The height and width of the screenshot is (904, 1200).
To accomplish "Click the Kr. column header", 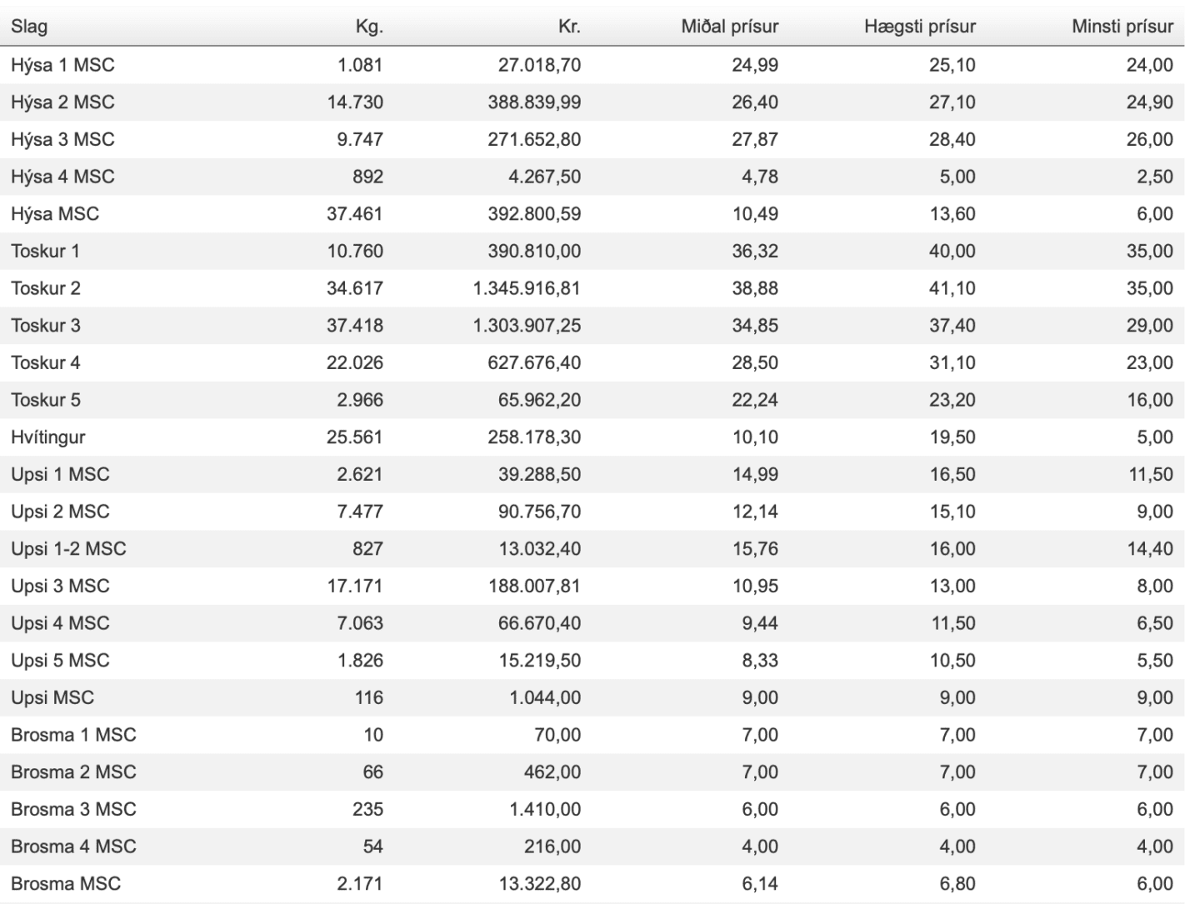I will pyautogui.click(x=569, y=27).
